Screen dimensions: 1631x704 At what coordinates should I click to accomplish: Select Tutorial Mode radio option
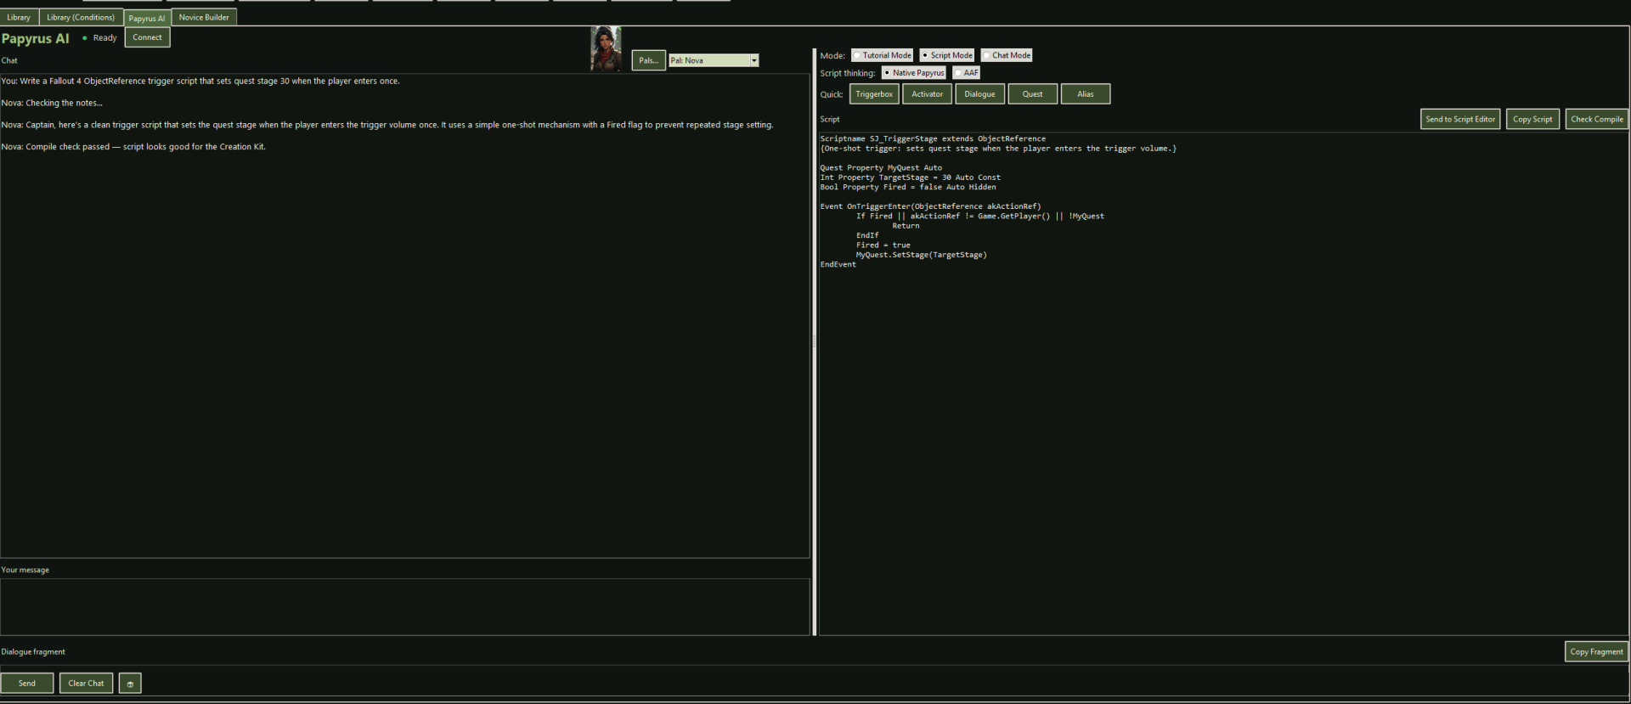click(x=882, y=55)
